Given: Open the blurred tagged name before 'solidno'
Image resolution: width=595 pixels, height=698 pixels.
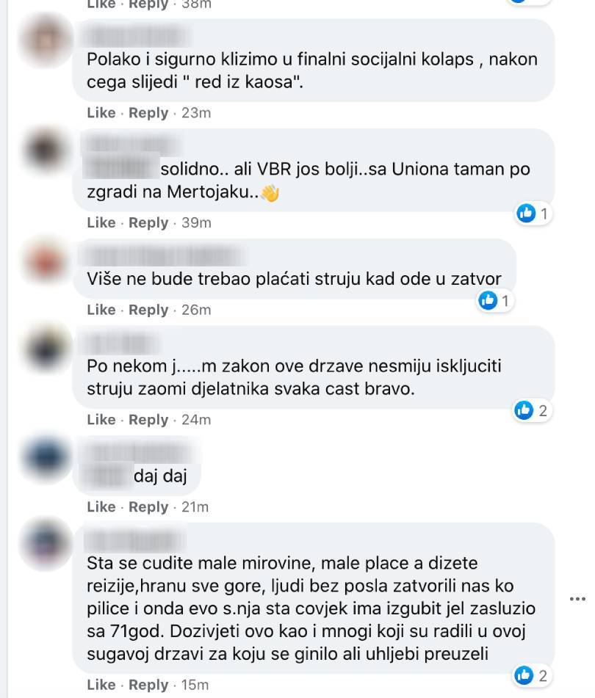Looking at the screenshot, I should click(x=122, y=169).
